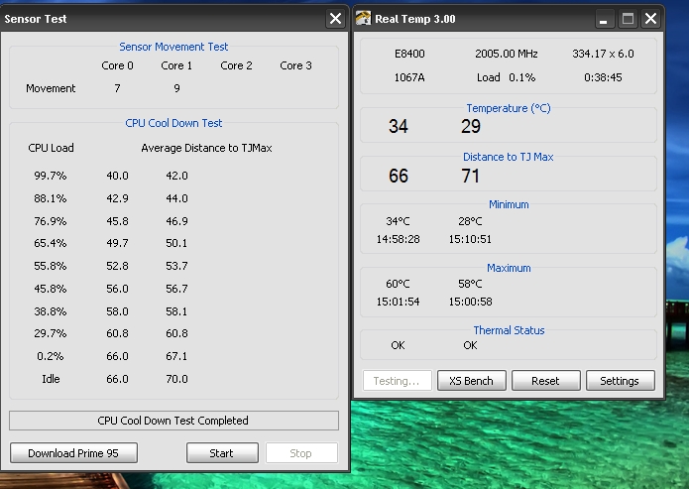The width and height of the screenshot is (689, 489).
Task: Click the CPU Load column heading
Action: [51, 148]
